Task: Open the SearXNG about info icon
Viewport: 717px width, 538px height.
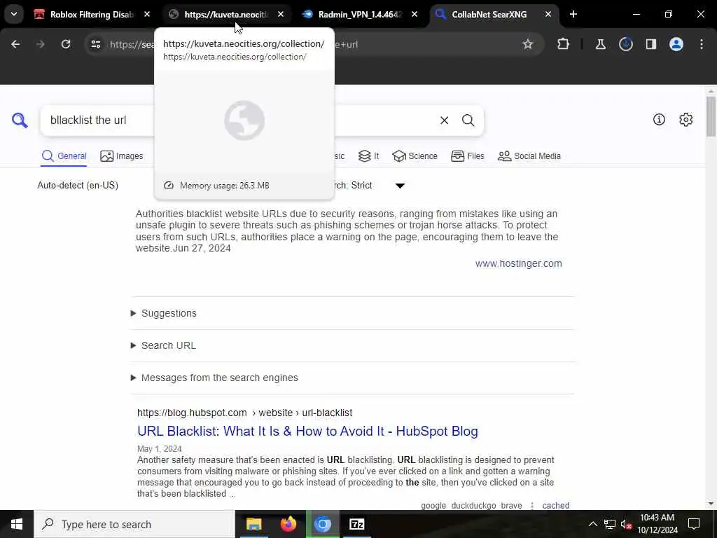Action: coord(659,119)
